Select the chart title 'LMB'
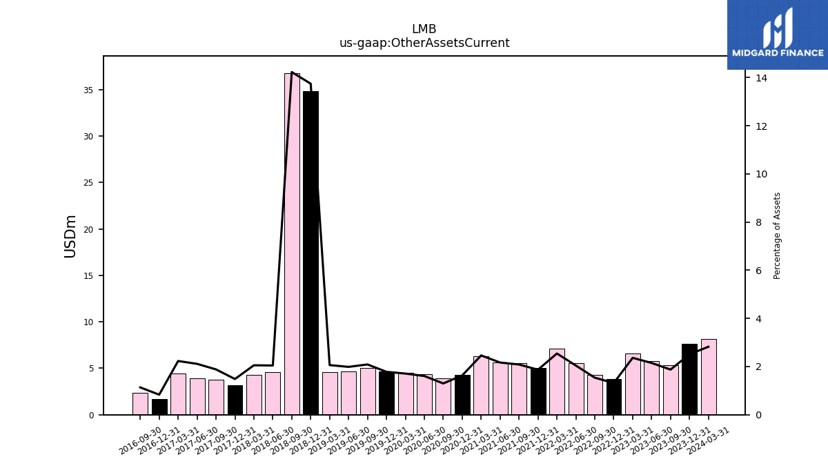 coord(424,30)
